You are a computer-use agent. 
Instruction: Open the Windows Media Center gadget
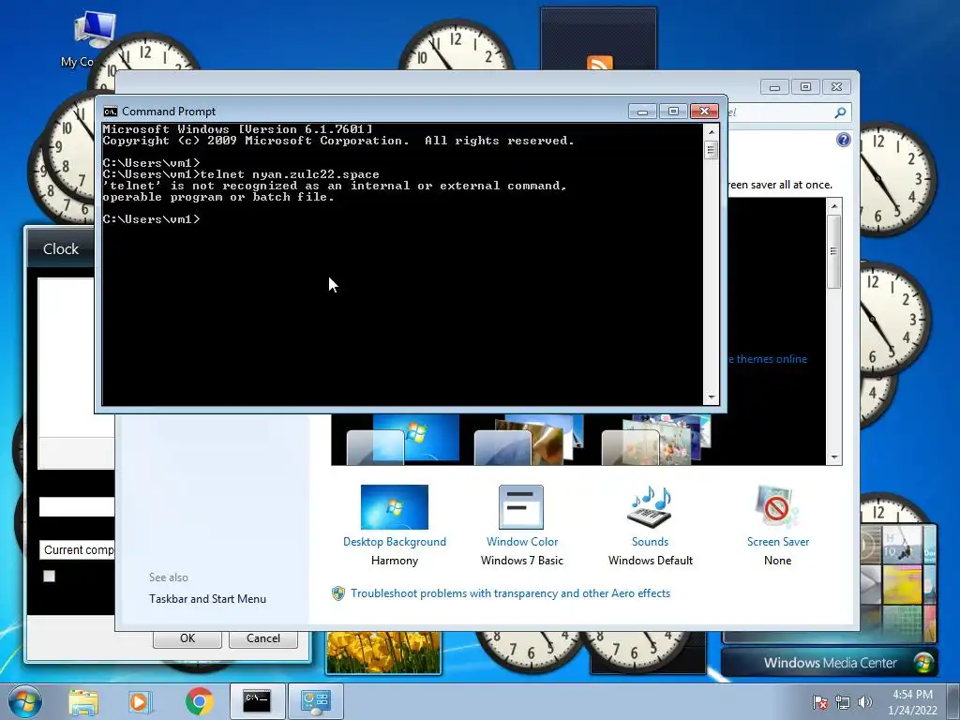(830, 663)
